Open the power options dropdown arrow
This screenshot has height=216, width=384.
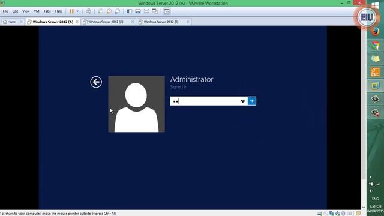pyautogui.click(x=77, y=11)
